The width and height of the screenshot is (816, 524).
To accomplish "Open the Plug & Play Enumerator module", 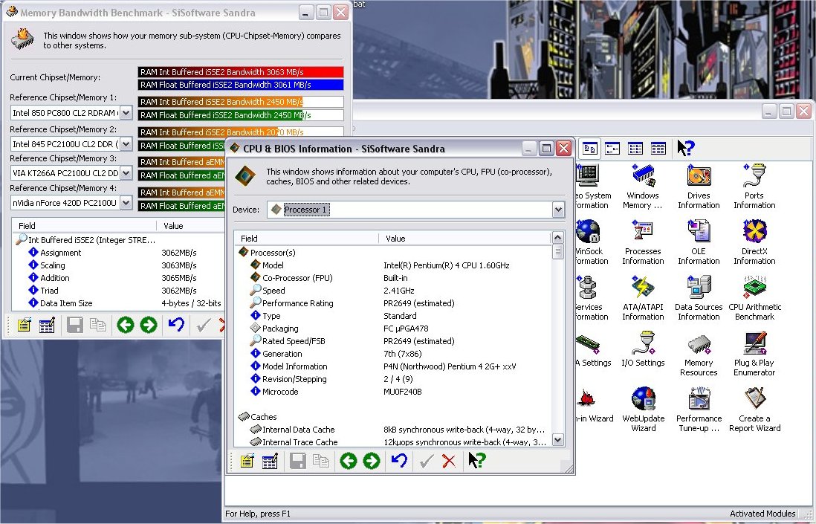I will pyautogui.click(x=754, y=354).
